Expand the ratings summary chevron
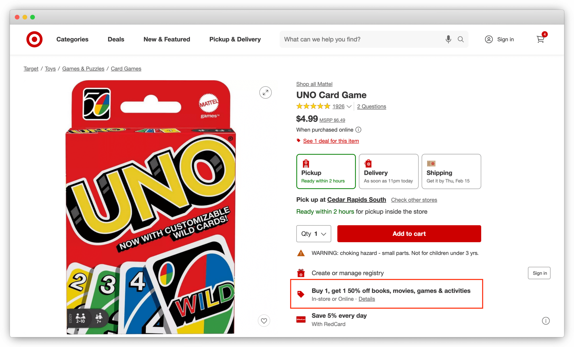 tap(349, 107)
